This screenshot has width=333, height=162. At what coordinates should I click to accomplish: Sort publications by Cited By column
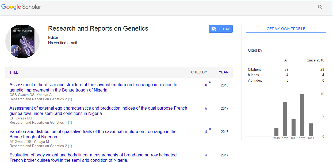pos(199,72)
